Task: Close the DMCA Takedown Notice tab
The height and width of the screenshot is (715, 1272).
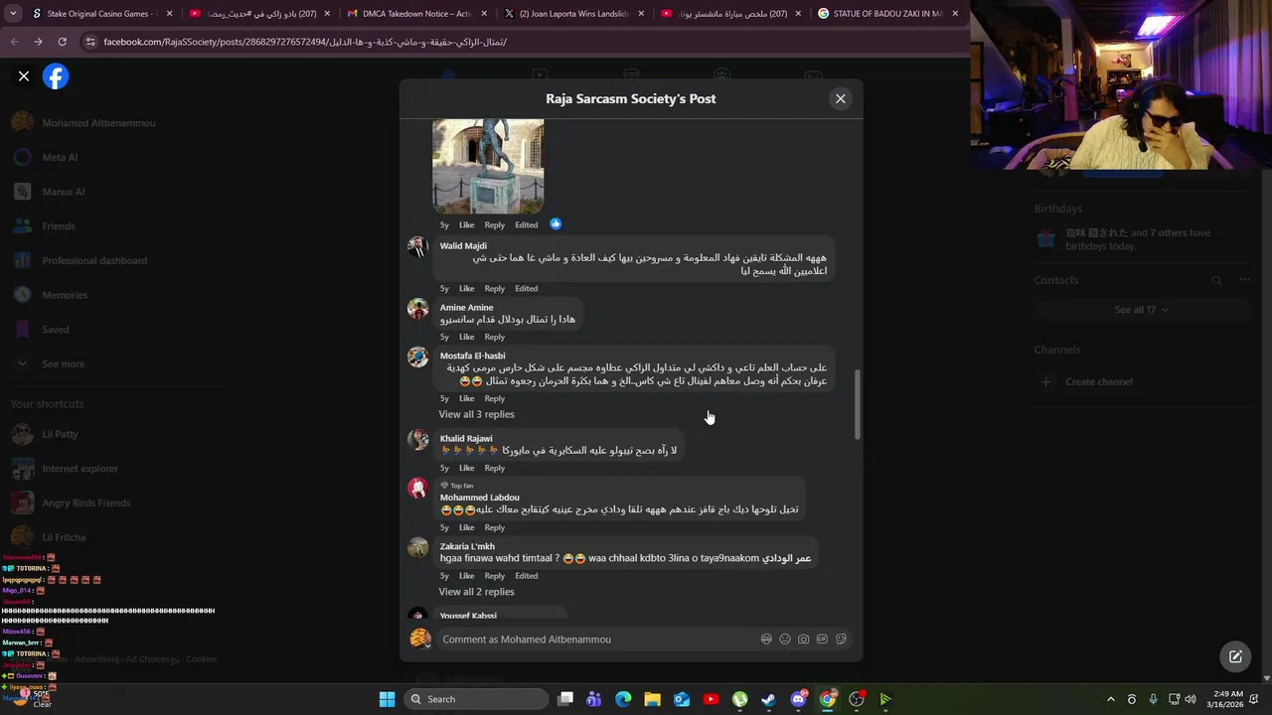Action: click(x=484, y=14)
